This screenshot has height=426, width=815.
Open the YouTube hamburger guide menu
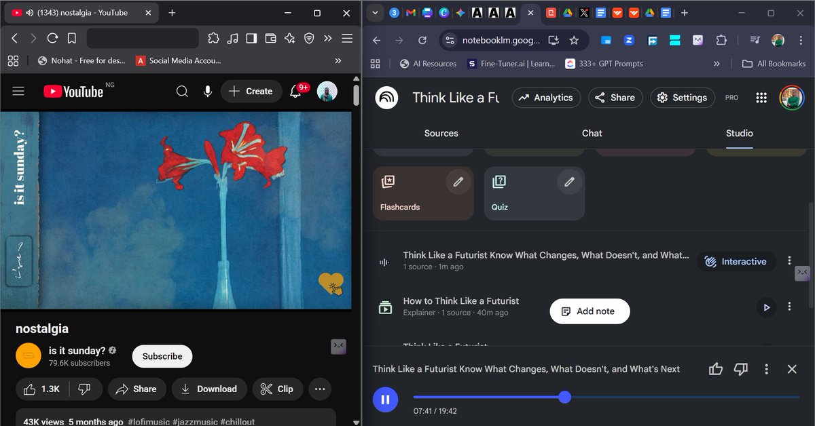pos(18,91)
